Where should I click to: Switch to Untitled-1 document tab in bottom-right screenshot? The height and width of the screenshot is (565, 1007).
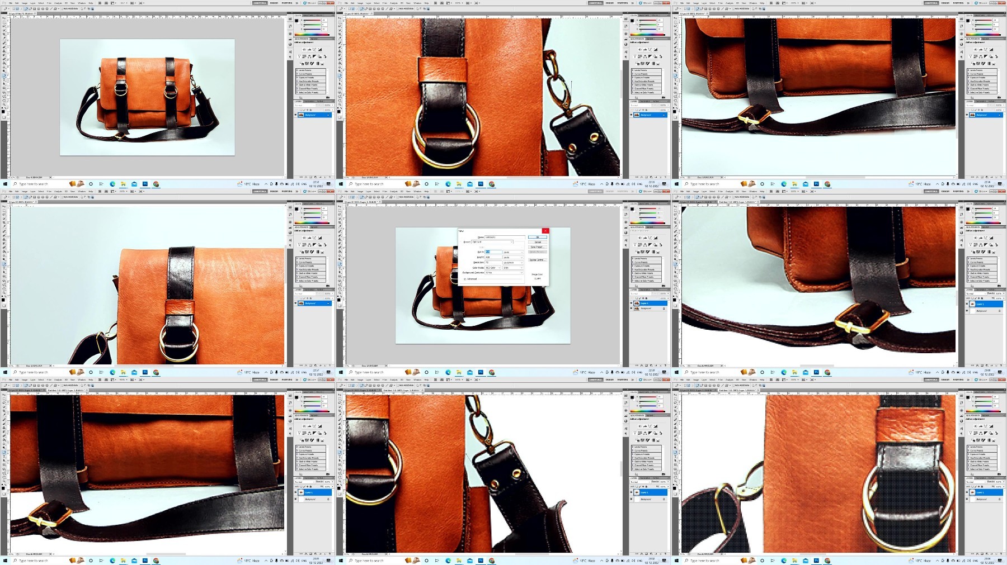point(739,390)
